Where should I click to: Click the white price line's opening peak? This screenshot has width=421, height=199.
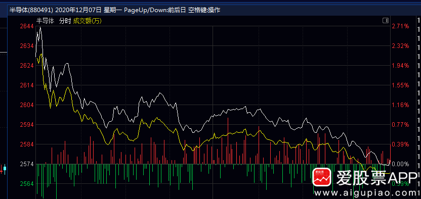(40, 27)
